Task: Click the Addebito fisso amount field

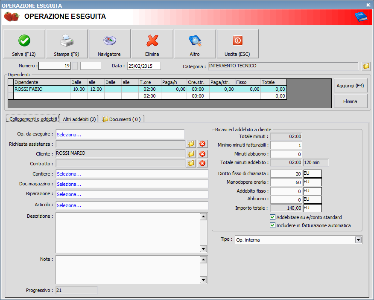Action: (x=286, y=191)
